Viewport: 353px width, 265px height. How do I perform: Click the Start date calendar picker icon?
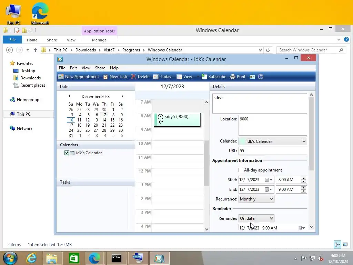[x=268, y=180]
